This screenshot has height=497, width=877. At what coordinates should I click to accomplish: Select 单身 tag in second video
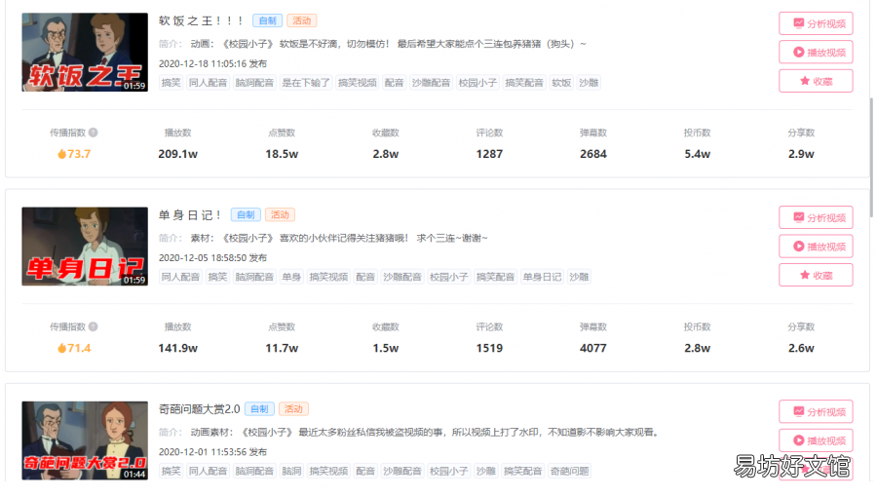[x=291, y=277]
